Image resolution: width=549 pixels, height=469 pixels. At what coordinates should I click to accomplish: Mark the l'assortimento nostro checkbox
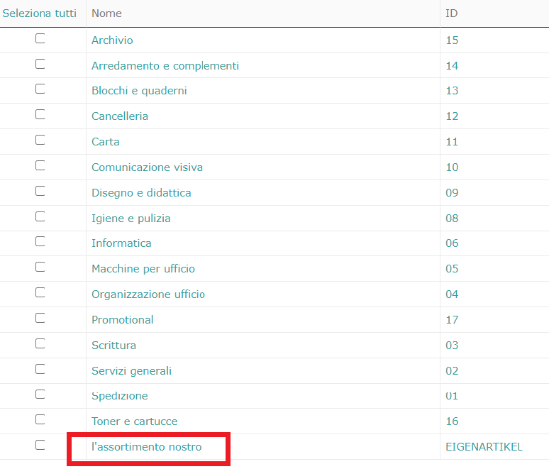[x=40, y=445]
